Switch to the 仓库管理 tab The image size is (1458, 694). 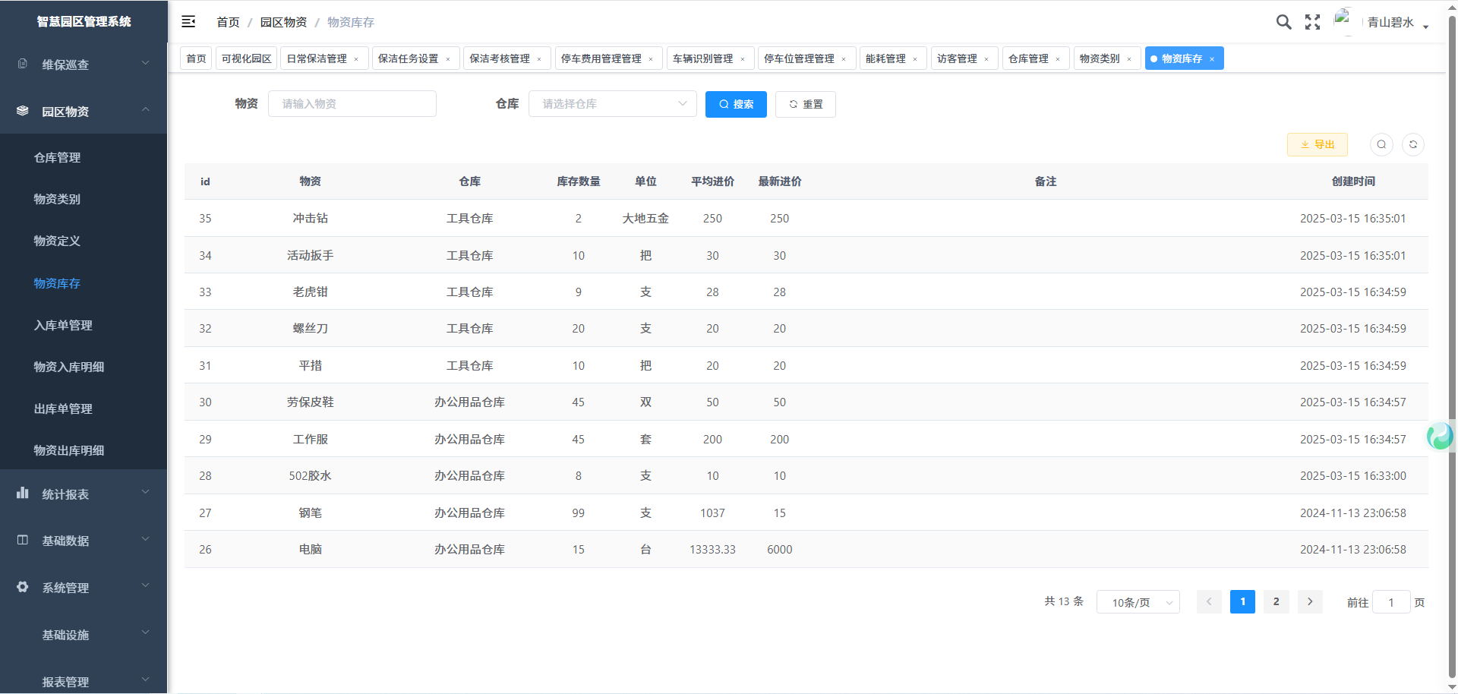point(1028,58)
